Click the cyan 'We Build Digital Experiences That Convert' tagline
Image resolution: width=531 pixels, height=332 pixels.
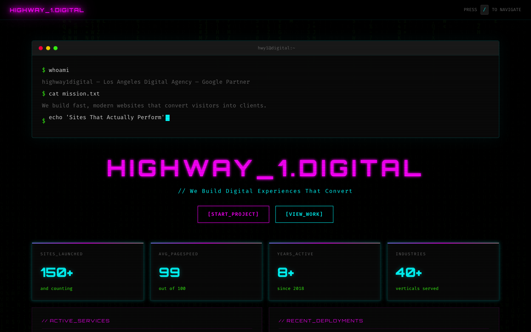[265, 191]
